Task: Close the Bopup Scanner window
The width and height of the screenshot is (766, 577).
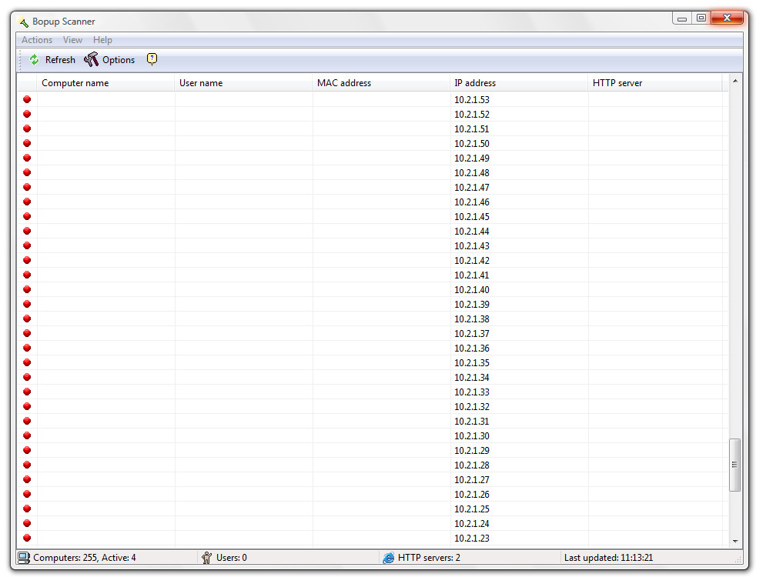Action: (727, 18)
